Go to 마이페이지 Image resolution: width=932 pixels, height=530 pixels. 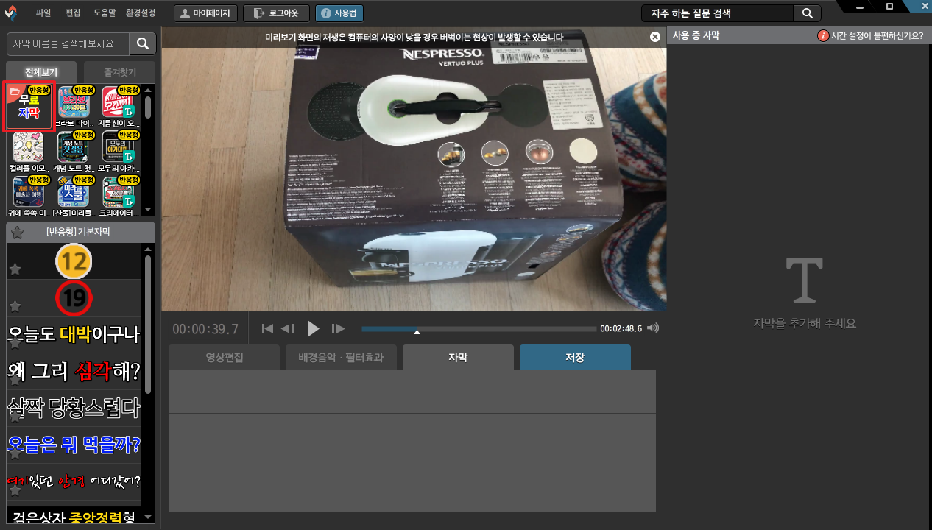coord(205,13)
